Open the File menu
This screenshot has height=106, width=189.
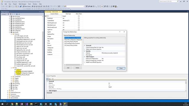pyautogui.click(x=2, y=4)
